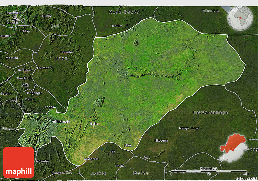This screenshot has width=258, height=181.
Task: Click the Foumban town label
Action: [67, 52]
